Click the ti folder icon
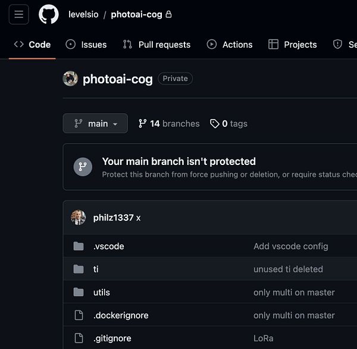357x349 pixels. pos(79,269)
